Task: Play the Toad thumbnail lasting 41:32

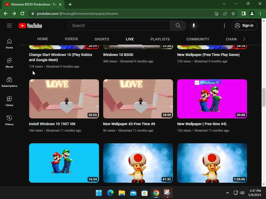Action: [x=138, y=163]
